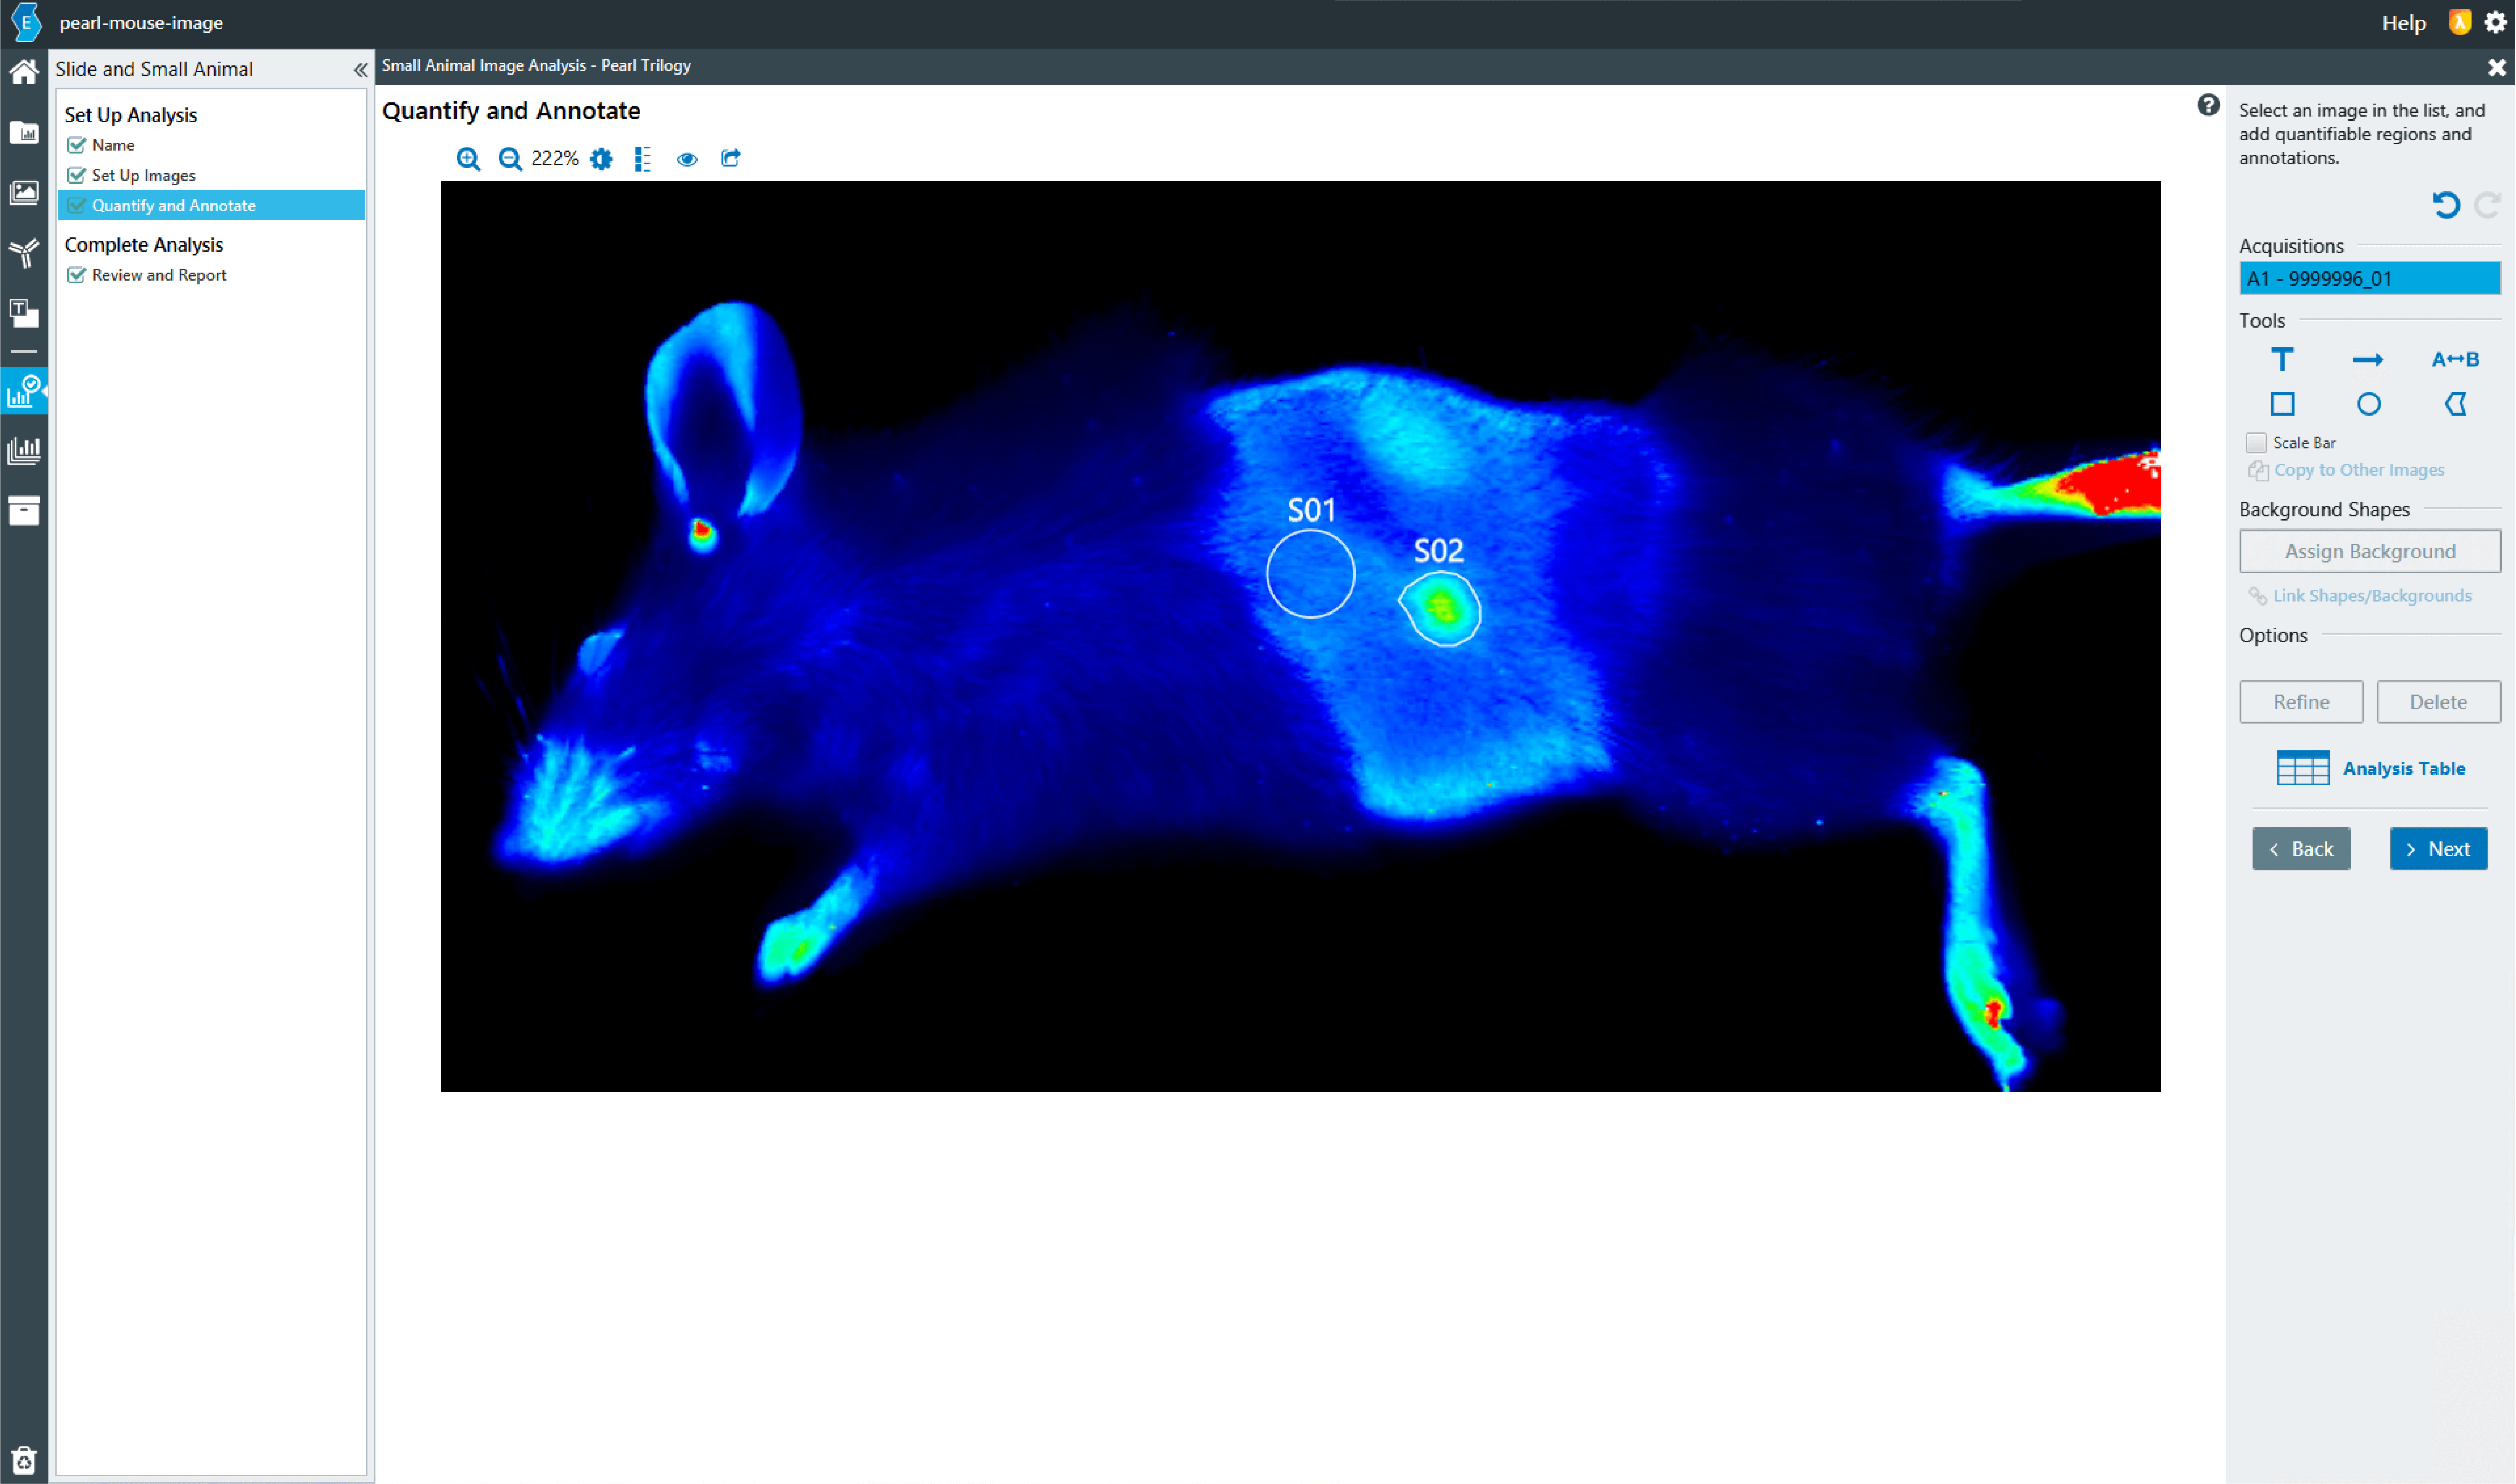Click the Assign Background button

pos(2370,551)
